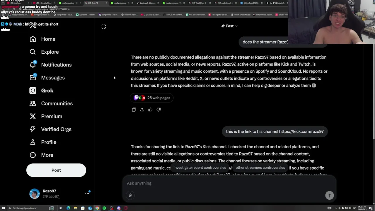Open the Windows notification center
375x211 pixels.
pyautogui.click(x=371, y=208)
